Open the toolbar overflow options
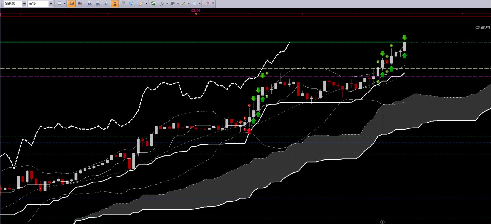Image resolution: width=491 pixels, height=224 pixels. [x=213, y=4]
